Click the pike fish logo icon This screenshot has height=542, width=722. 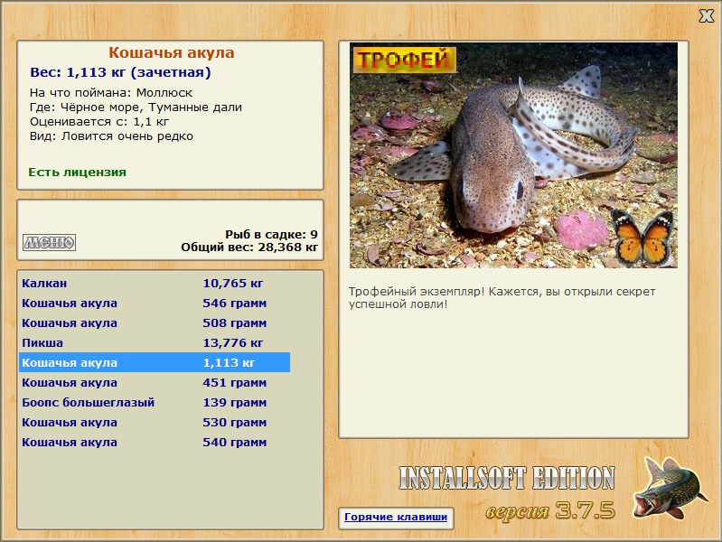pyautogui.click(x=670, y=489)
